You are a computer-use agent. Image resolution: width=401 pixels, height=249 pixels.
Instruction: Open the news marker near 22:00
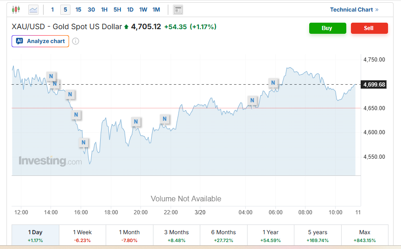[x=165, y=119]
